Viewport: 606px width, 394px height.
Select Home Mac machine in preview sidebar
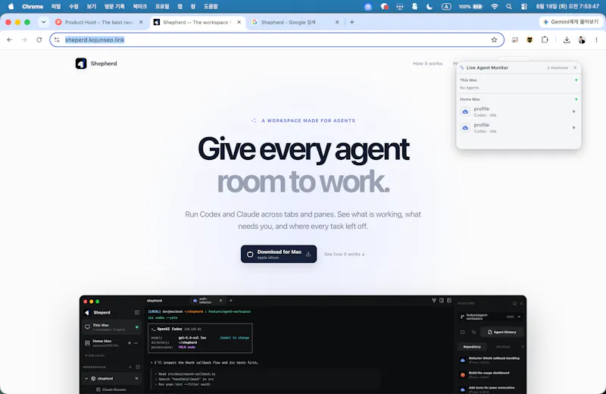pyautogui.click(x=111, y=343)
